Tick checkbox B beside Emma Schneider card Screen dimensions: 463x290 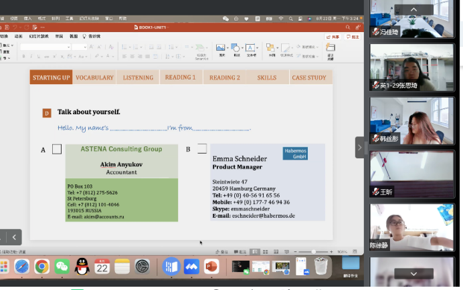[201, 149]
